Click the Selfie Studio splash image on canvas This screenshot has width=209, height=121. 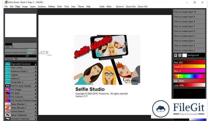tap(107, 60)
